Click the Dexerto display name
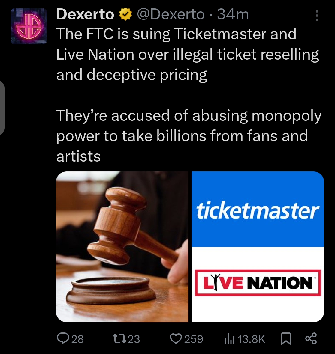 pos(85,14)
